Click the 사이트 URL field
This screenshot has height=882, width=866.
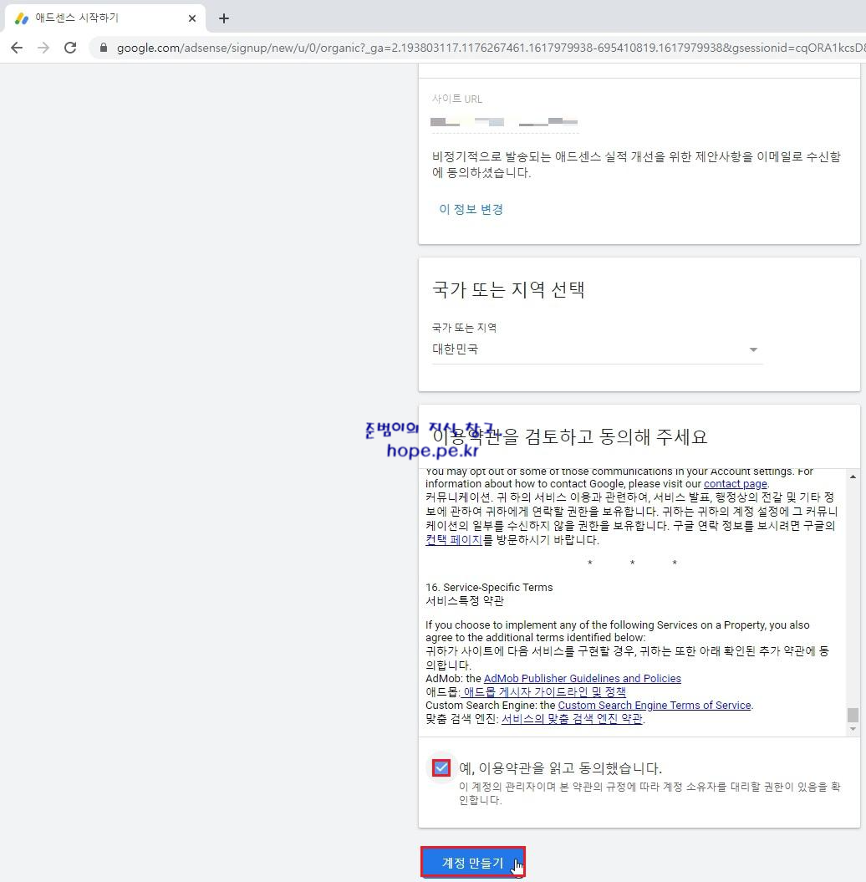click(504, 121)
